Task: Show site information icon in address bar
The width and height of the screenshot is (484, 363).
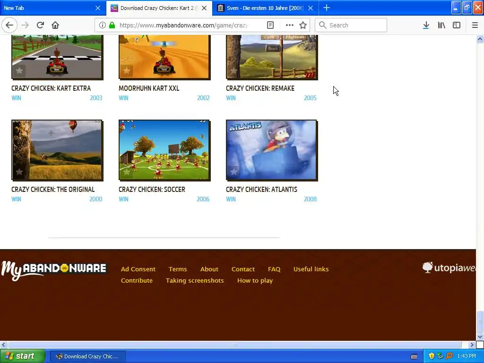Action: [x=102, y=25]
